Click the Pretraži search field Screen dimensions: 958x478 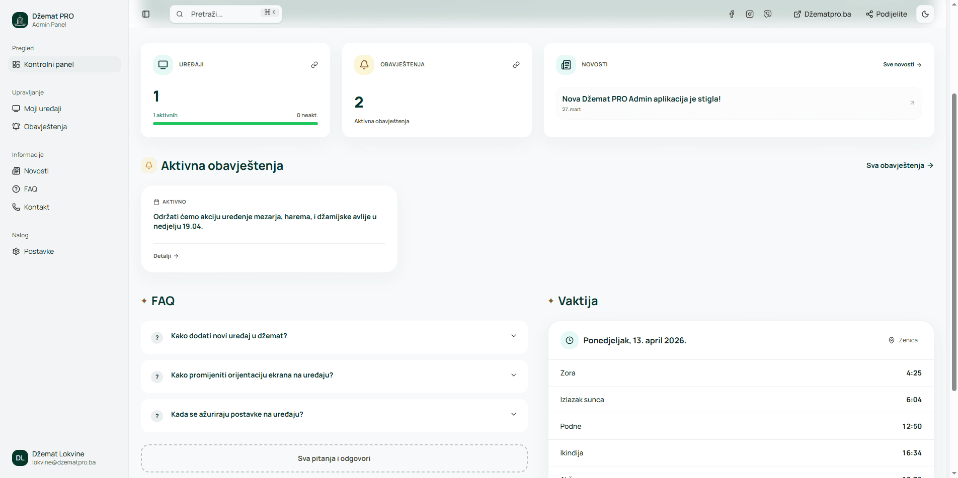click(221, 14)
